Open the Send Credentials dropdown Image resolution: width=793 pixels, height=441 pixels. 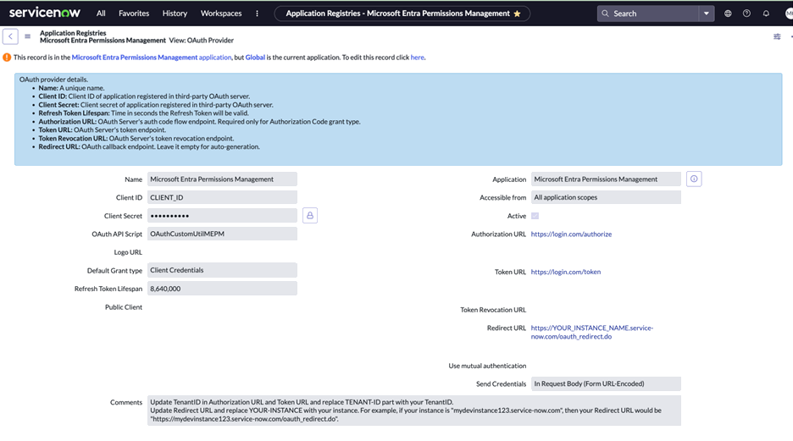pos(606,384)
